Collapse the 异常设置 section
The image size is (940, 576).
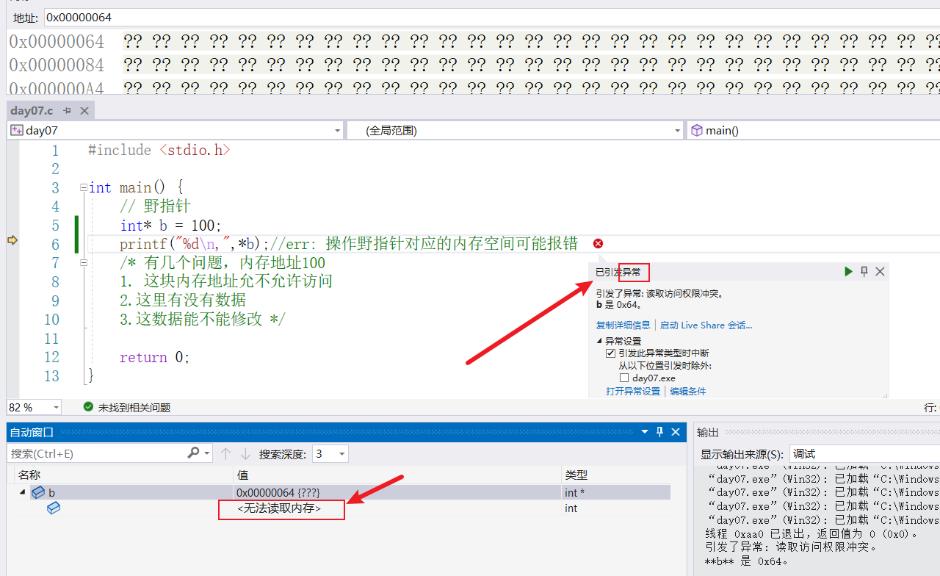pyautogui.click(x=599, y=341)
